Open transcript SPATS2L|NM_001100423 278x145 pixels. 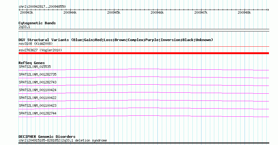[x=37, y=105]
